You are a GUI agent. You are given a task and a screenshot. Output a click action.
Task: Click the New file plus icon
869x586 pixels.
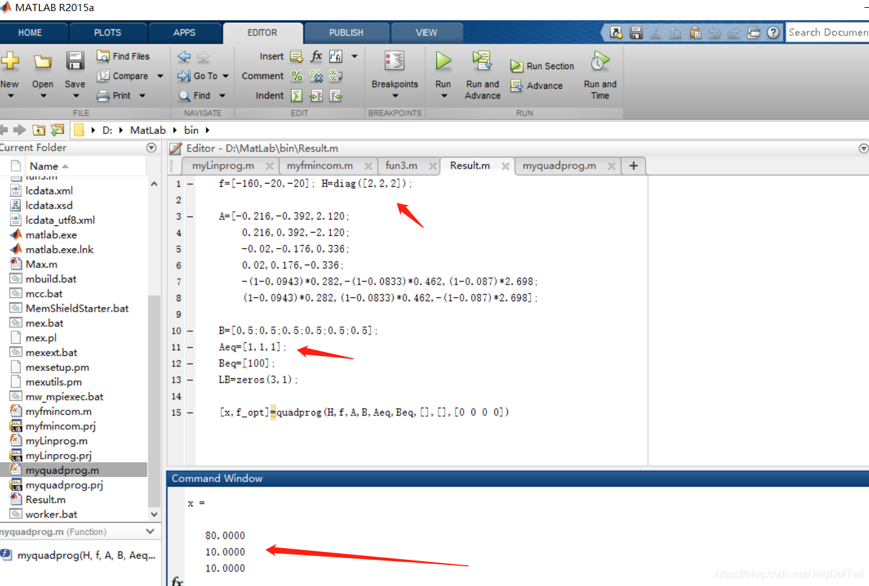pyautogui.click(x=9, y=61)
